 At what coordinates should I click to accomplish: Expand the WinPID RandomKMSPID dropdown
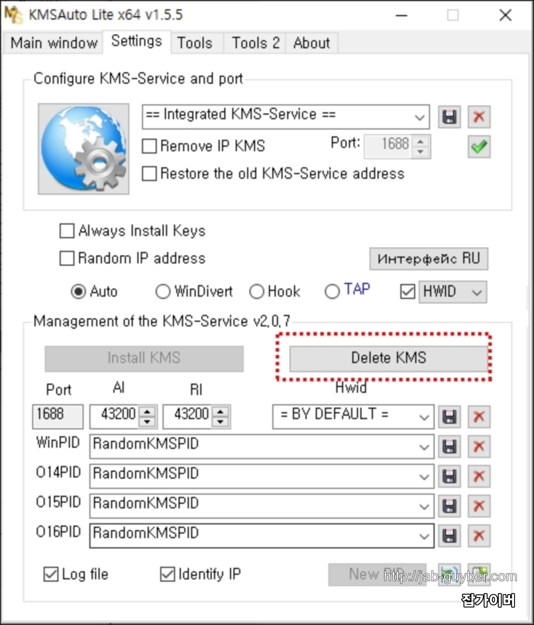424,447
